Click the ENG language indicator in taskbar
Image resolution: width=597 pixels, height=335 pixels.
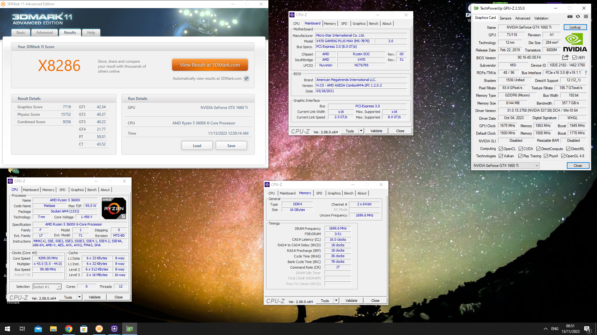tap(555, 329)
